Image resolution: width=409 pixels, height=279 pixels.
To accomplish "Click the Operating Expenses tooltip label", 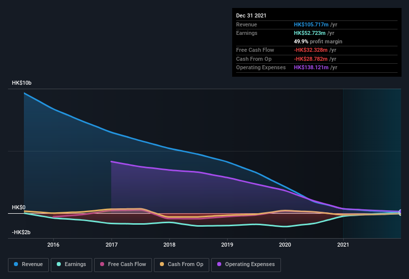I will [261, 67].
